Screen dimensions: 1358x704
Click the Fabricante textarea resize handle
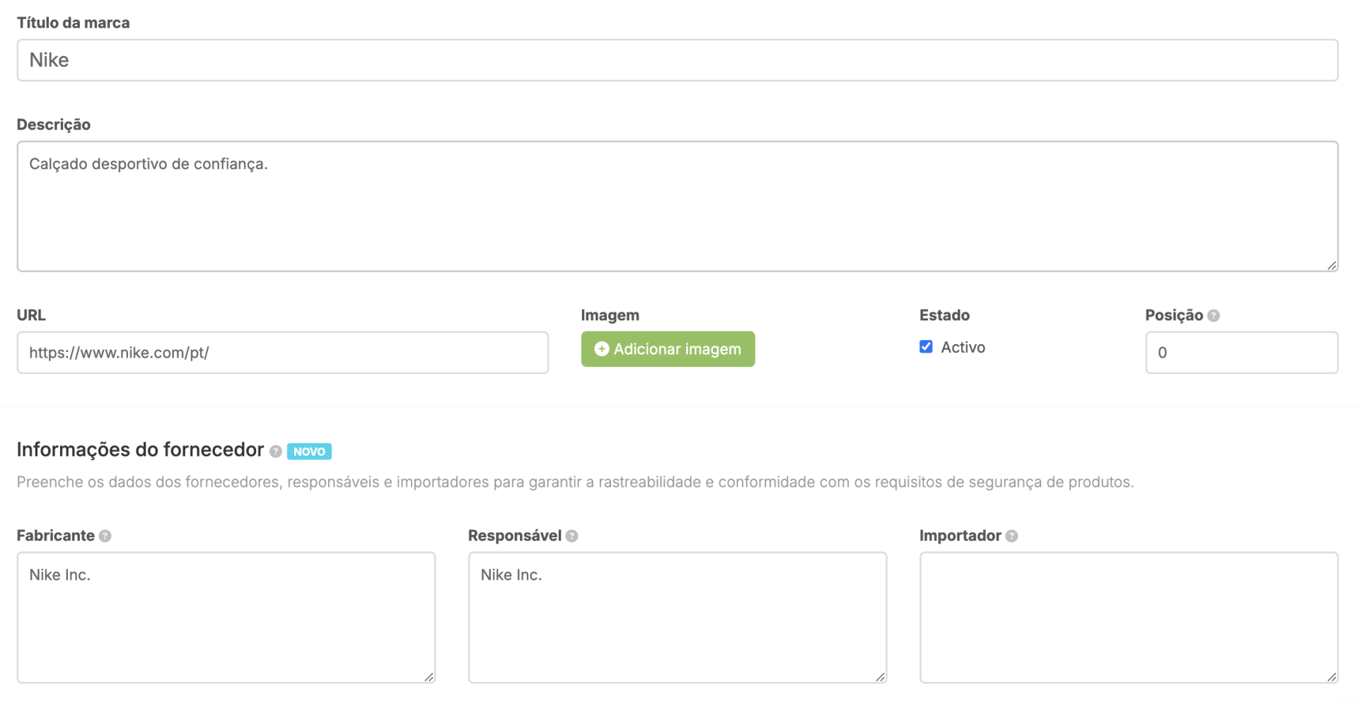pyautogui.click(x=429, y=676)
